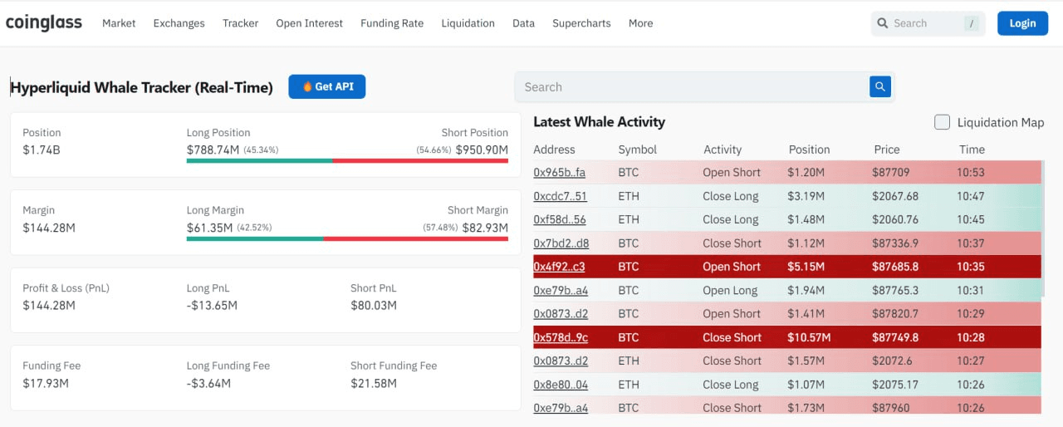This screenshot has height=427, width=1063.
Task: Open address 0x7bd2..d8
Action: (561, 243)
